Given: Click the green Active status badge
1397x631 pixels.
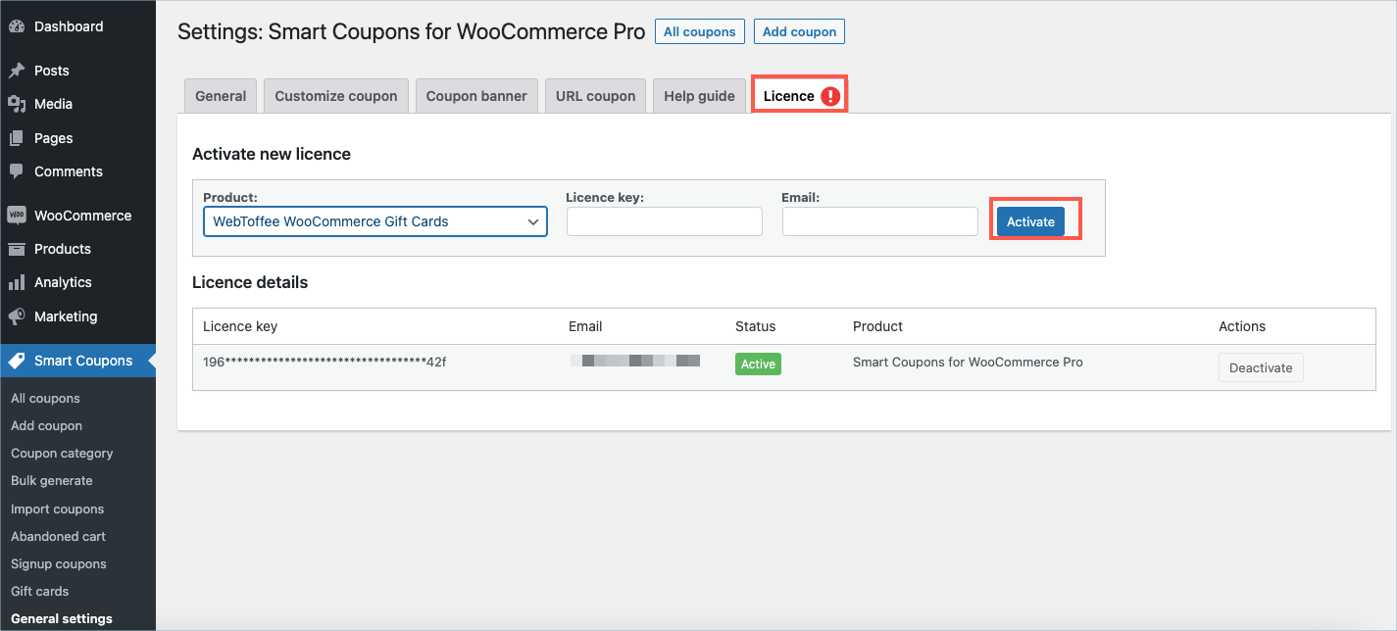Looking at the screenshot, I should (758, 364).
